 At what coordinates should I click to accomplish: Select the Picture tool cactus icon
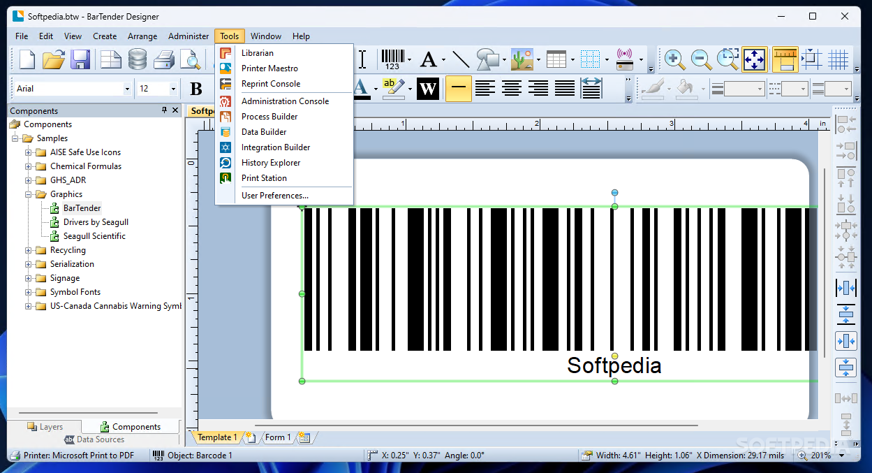click(522, 59)
